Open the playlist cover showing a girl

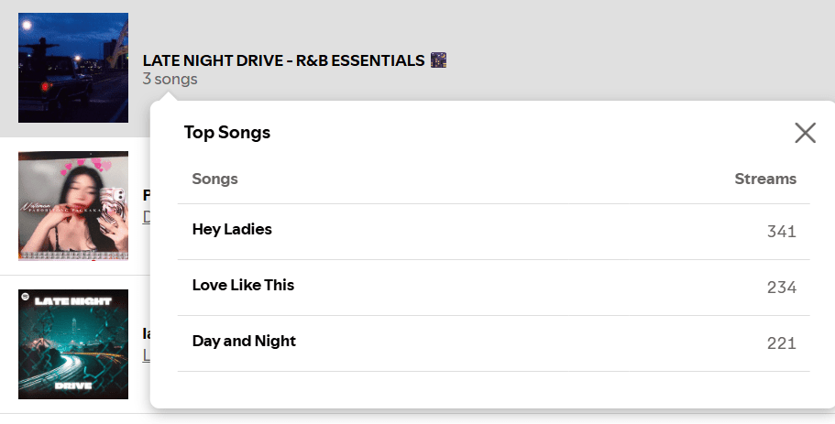[73, 205]
